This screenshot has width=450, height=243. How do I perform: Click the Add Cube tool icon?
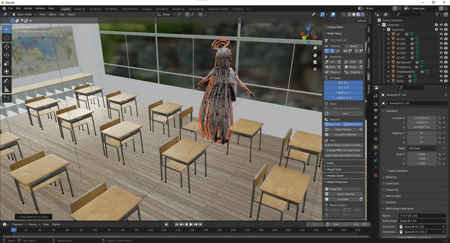(x=6, y=99)
